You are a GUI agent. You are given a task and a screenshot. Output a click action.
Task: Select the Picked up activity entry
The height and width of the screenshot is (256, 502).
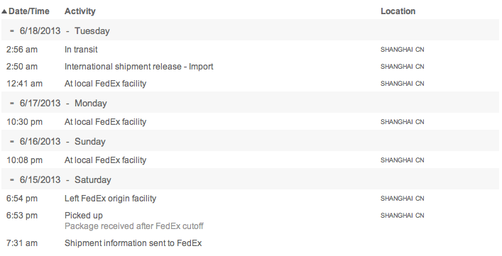(x=84, y=216)
